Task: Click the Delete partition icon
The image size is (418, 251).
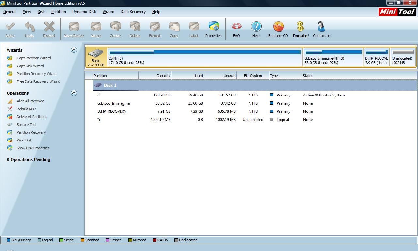Action: tap(135, 26)
